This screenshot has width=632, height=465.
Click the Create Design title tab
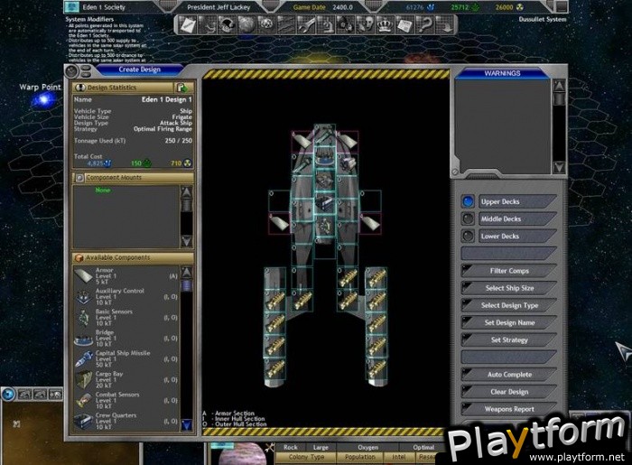click(x=139, y=70)
